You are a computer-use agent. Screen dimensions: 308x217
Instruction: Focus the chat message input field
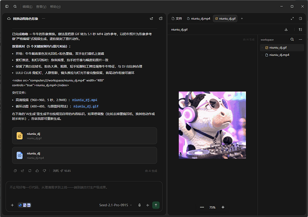point(84,191)
